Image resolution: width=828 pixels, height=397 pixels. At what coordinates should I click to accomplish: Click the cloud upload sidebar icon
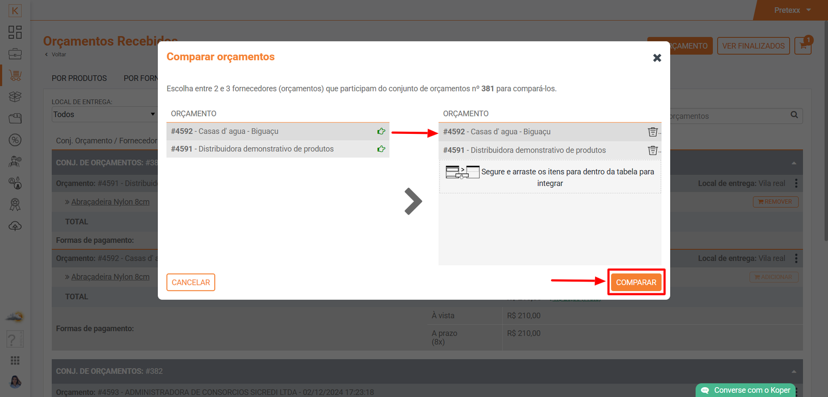point(15,226)
